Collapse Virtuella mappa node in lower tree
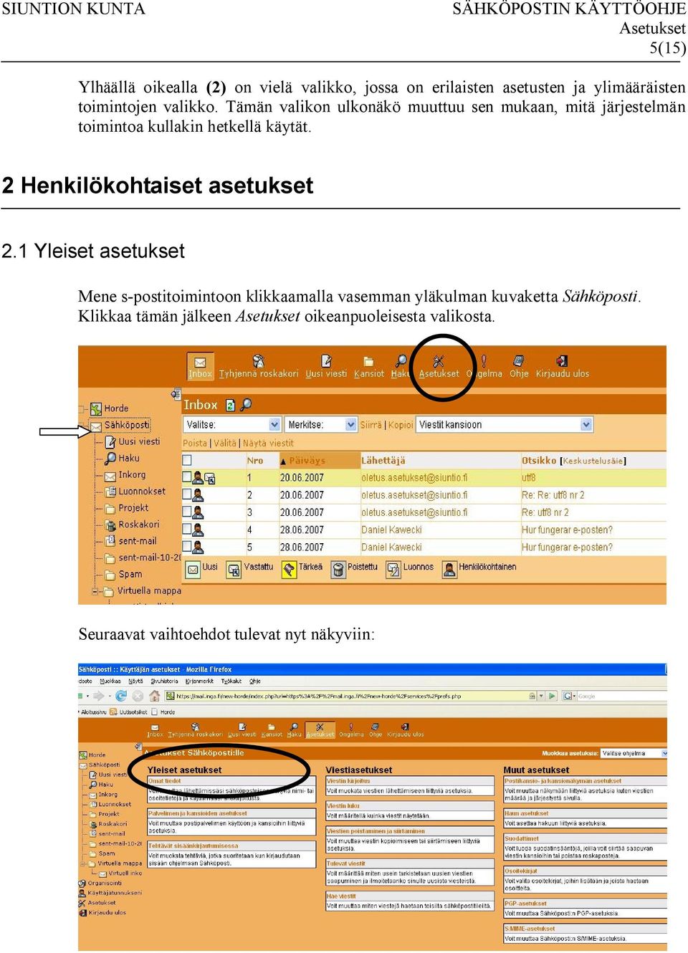Screen dimensions: 688x953 82,863
